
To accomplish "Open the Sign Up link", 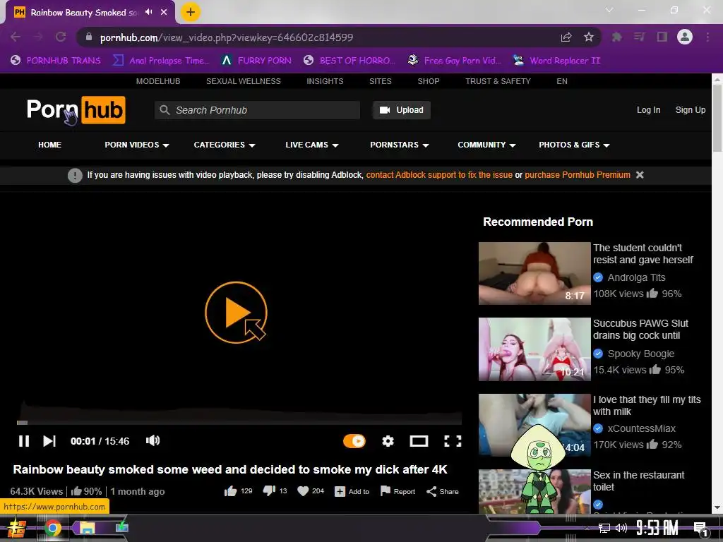I will pyautogui.click(x=691, y=109).
